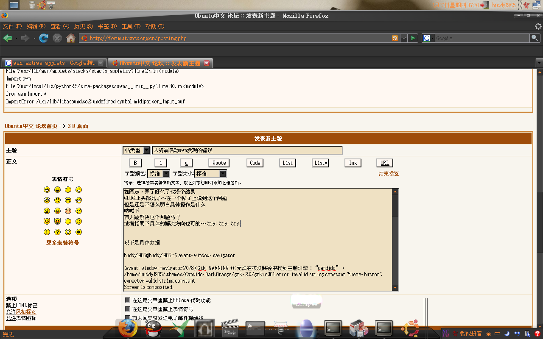Insert the question mark emoticon
The height and width of the screenshot is (339, 543).
coord(57,232)
